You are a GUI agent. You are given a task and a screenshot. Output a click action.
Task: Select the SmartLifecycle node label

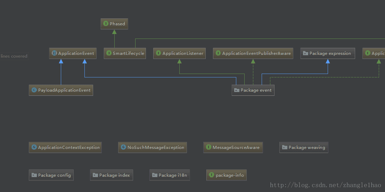(x=129, y=53)
